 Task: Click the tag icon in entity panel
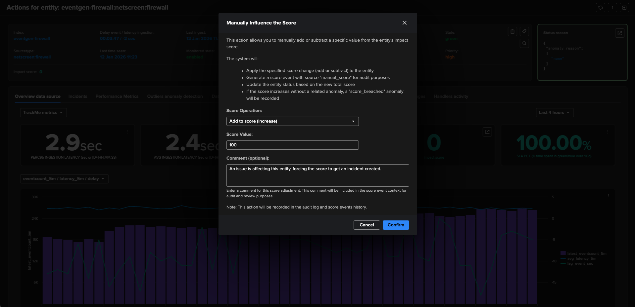524,32
